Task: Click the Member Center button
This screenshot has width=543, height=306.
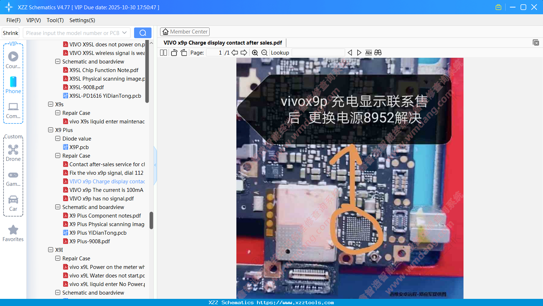Action: click(x=185, y=31)
